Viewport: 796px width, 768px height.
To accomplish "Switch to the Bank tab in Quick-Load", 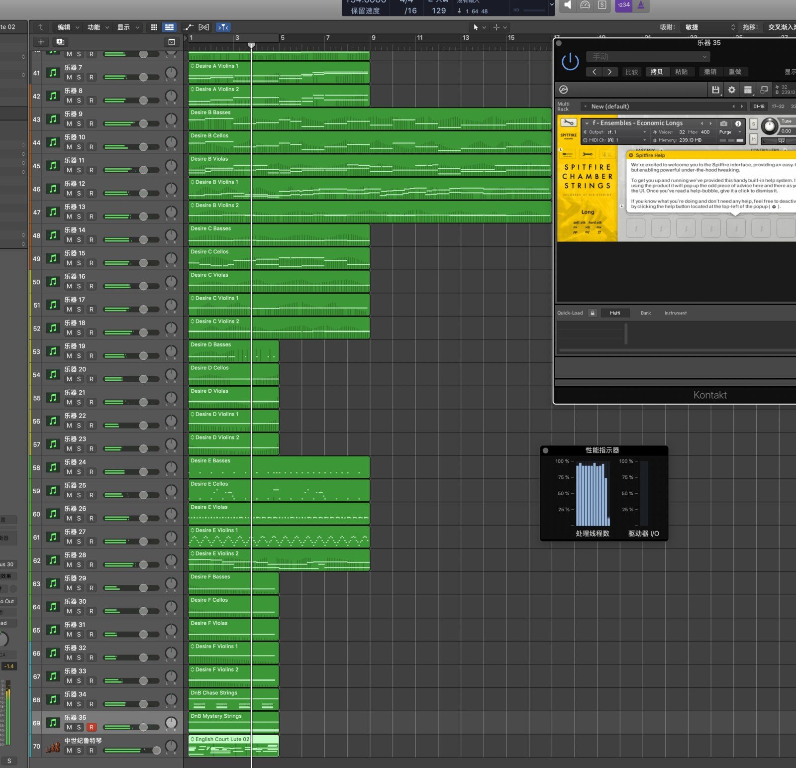I will [x=645, y=313].
